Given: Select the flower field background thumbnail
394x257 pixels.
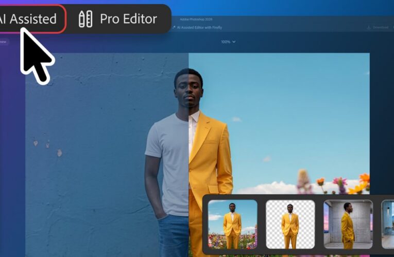Looking at the screenshot, I should 233,225.
